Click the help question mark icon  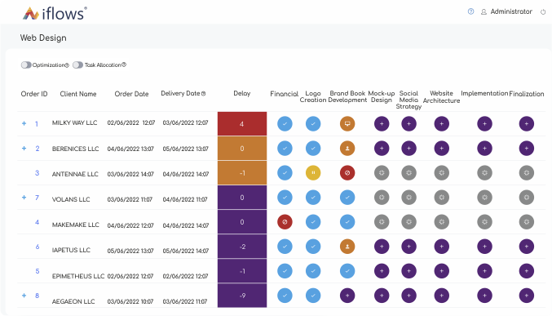470,11
